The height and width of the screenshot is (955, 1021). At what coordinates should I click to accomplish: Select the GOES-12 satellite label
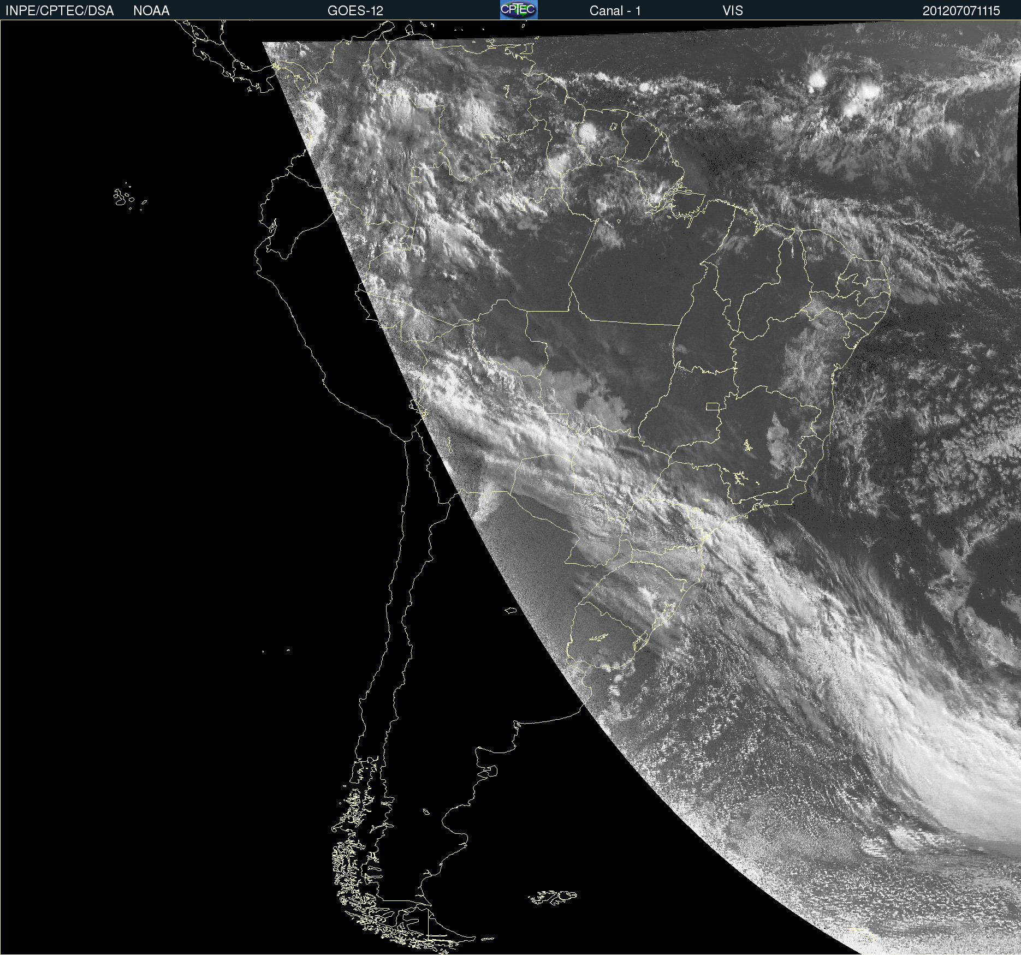point(355,11)
